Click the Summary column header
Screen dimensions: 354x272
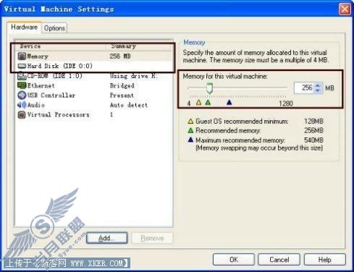point(139,46)
